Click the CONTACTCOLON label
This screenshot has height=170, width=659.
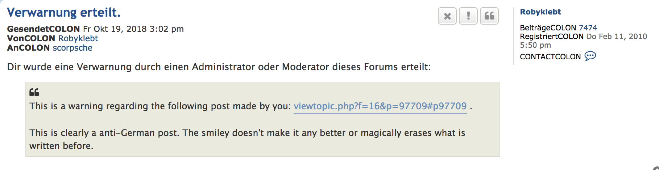tap(550, 57)
